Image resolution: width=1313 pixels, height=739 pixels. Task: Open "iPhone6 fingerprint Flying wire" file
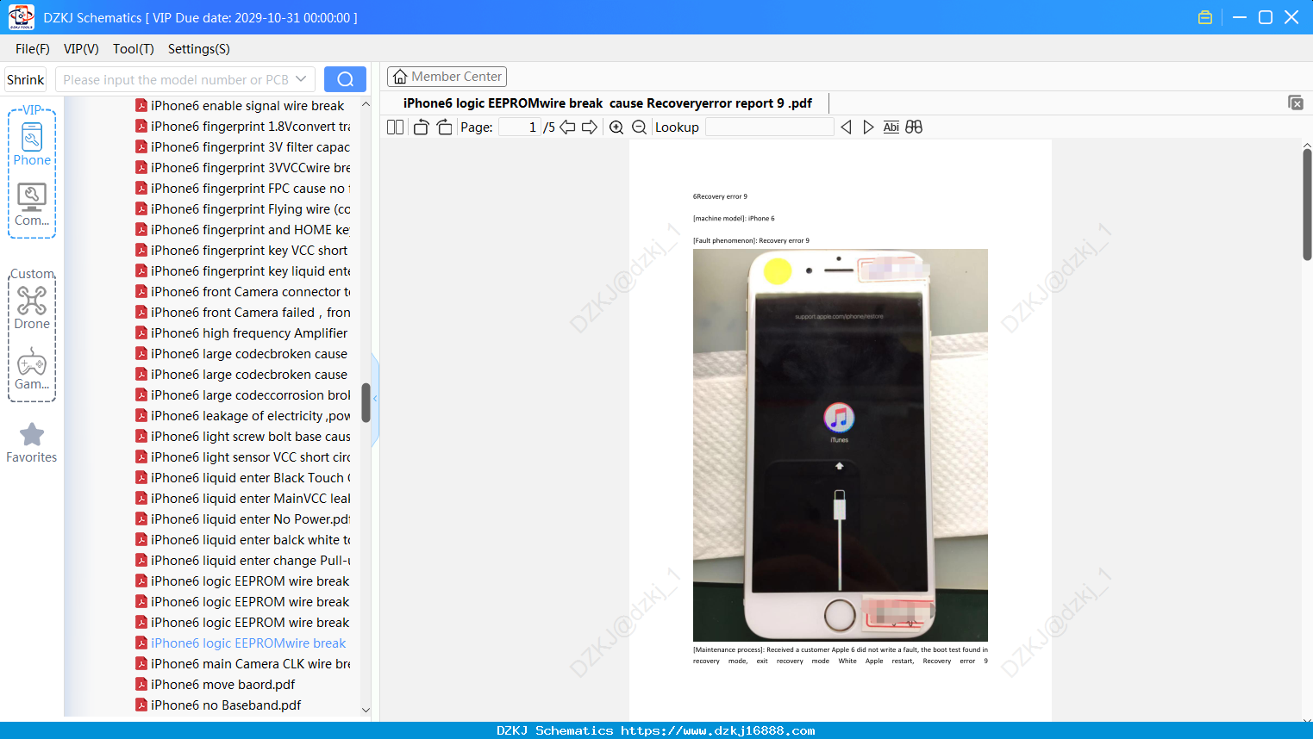point(243,209)
